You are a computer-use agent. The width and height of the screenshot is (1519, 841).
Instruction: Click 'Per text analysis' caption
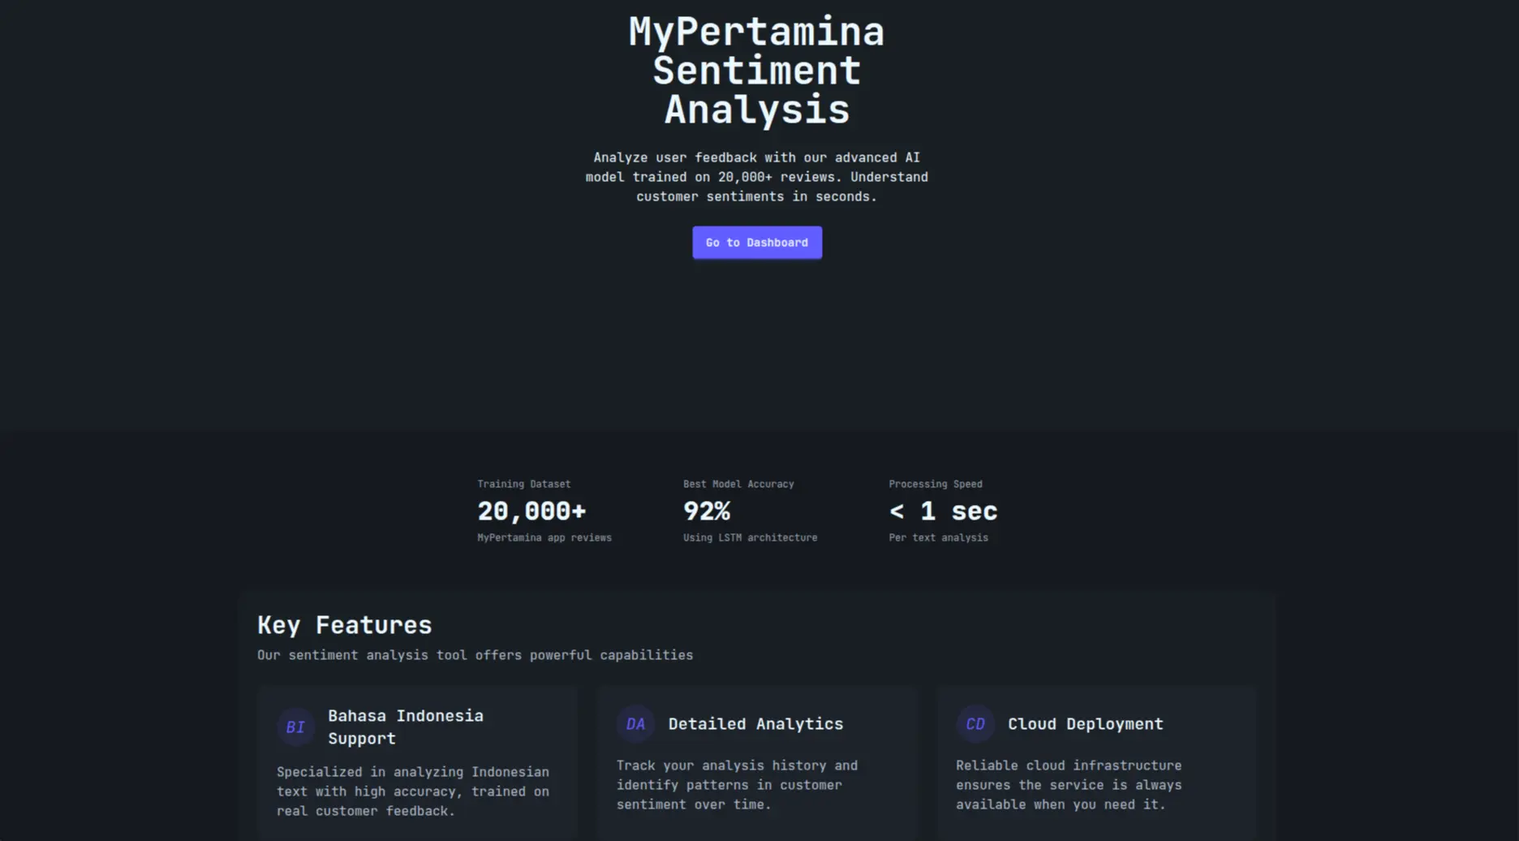(x=938, y=537)
